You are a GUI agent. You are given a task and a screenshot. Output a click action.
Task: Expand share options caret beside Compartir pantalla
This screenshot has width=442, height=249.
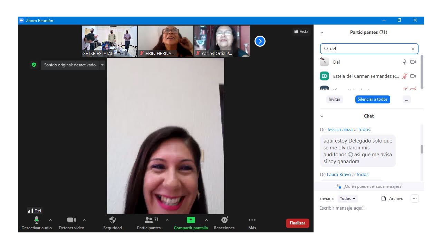pos(206,220)
